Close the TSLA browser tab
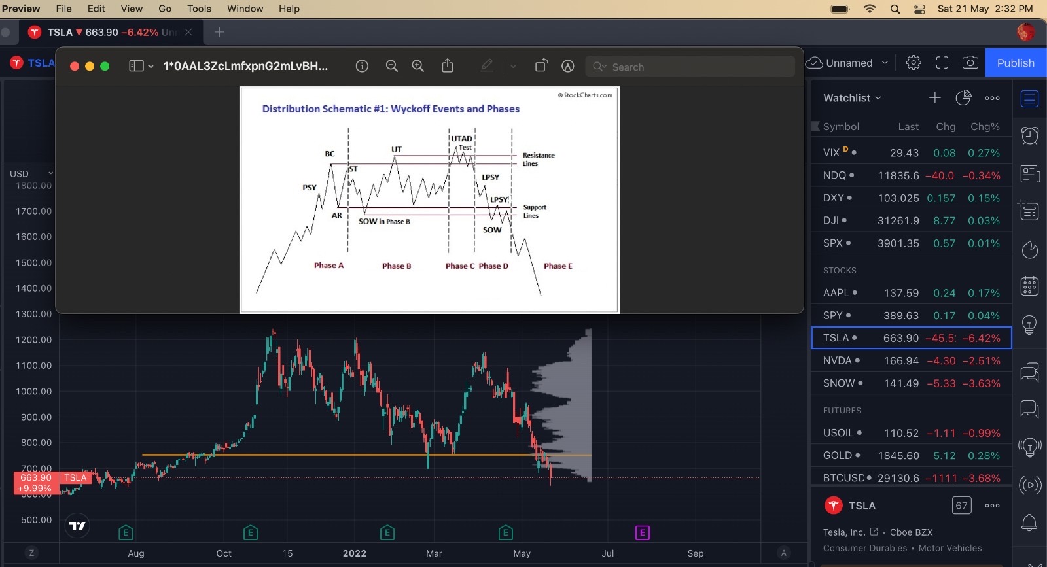Image resolution: width=1047 pixels, height=567 pixels. pyautogui.click(x=188, y=32)
